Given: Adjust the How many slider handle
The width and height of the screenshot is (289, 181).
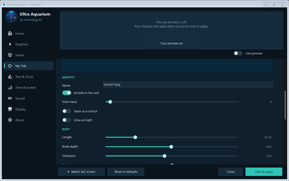Looking at the screenshot, I should (x=110, y=102).
